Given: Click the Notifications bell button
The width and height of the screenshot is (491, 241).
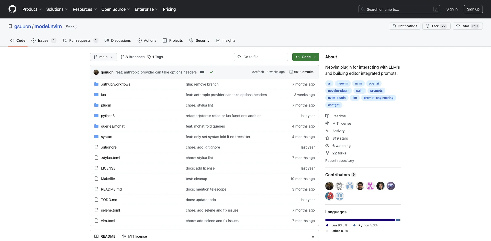Looking at the screenshot, I should (x=405, y=26).
